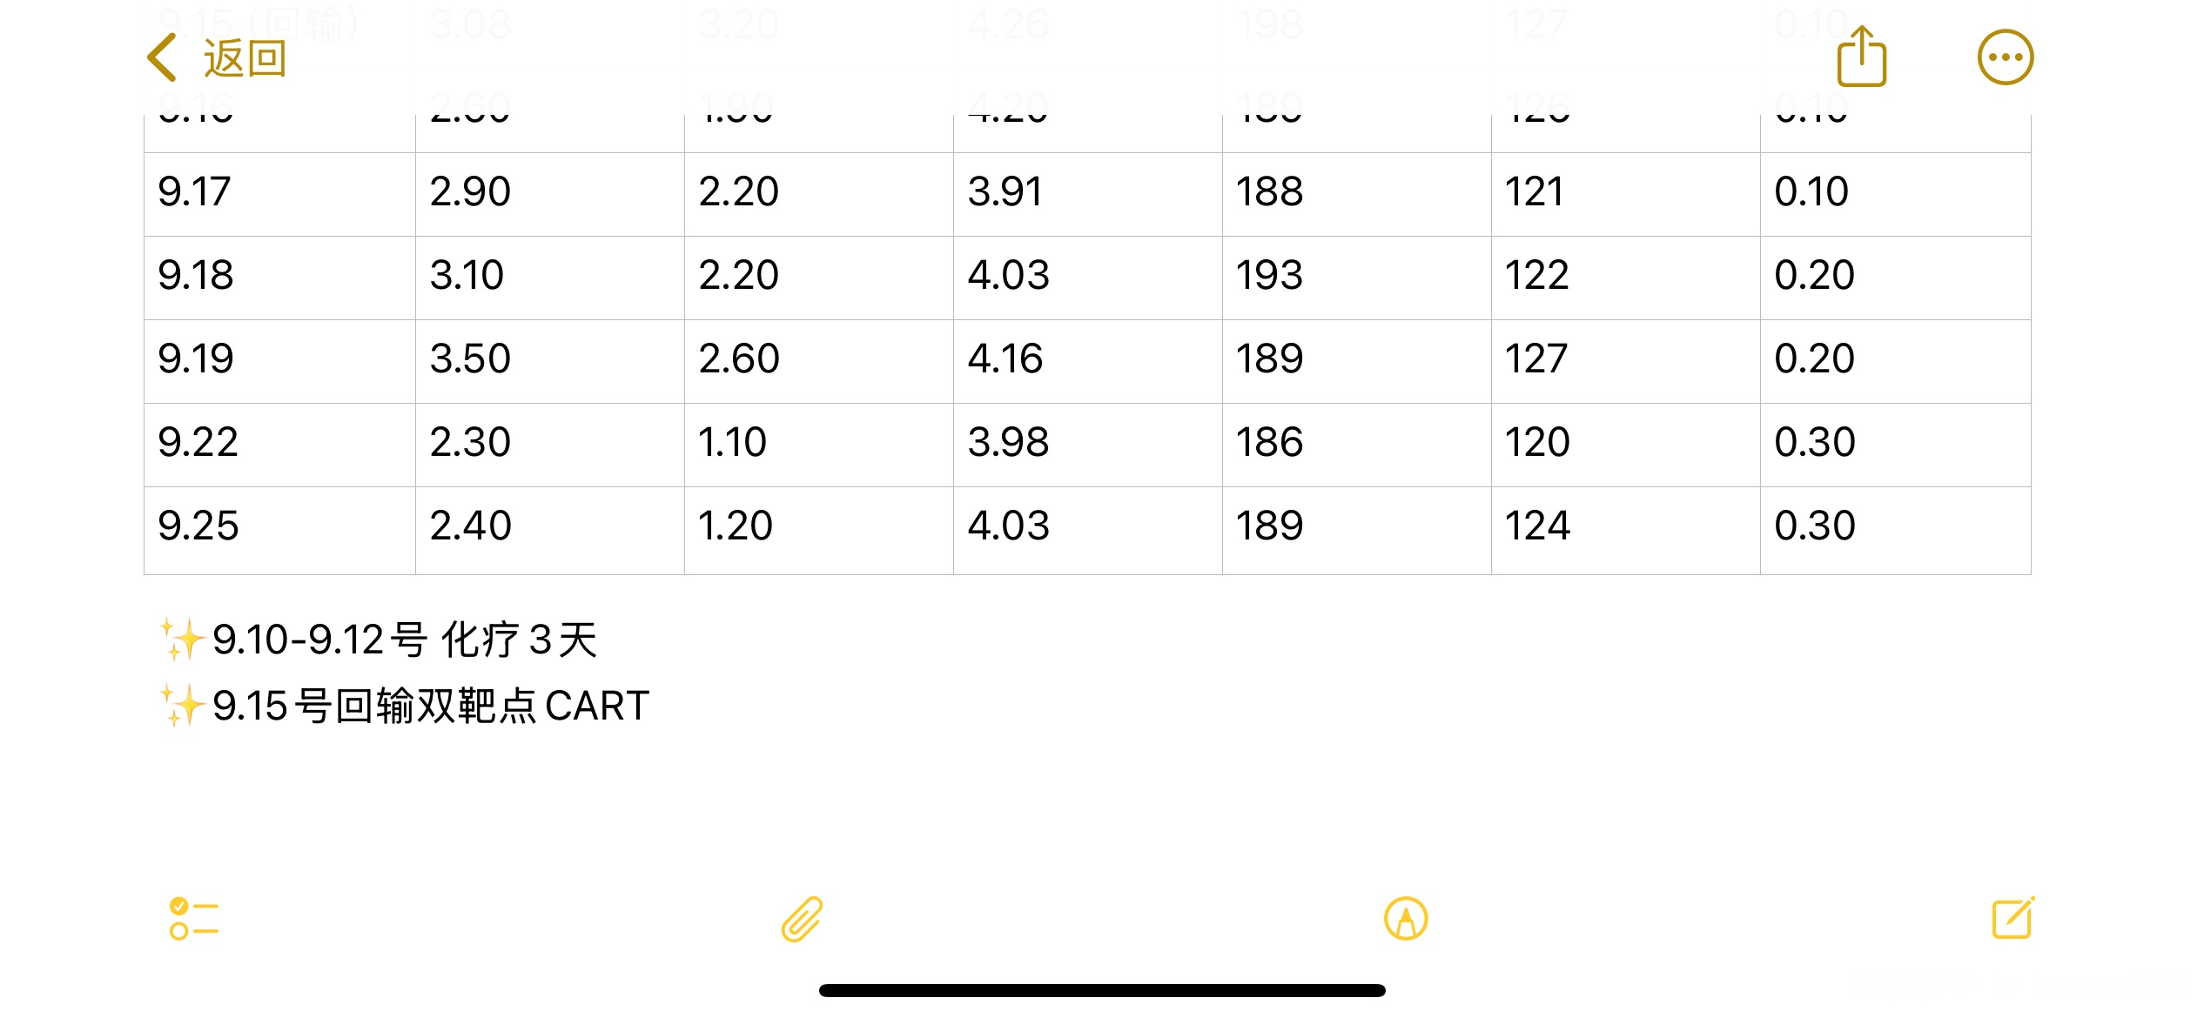This screenshot has width=2204, height=1018.
Task: Tap the checklist icon in the bottom toolbar
Action: pyautogui.click(x=193, y=919)
